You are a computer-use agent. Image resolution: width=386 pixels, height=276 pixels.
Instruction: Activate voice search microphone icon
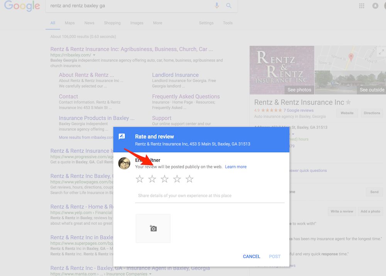[x=217, y=5]
